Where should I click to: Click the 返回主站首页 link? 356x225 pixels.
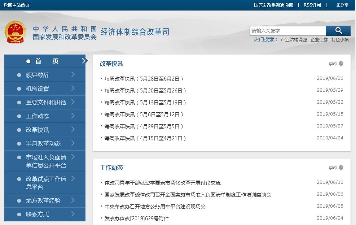[17, 5]
